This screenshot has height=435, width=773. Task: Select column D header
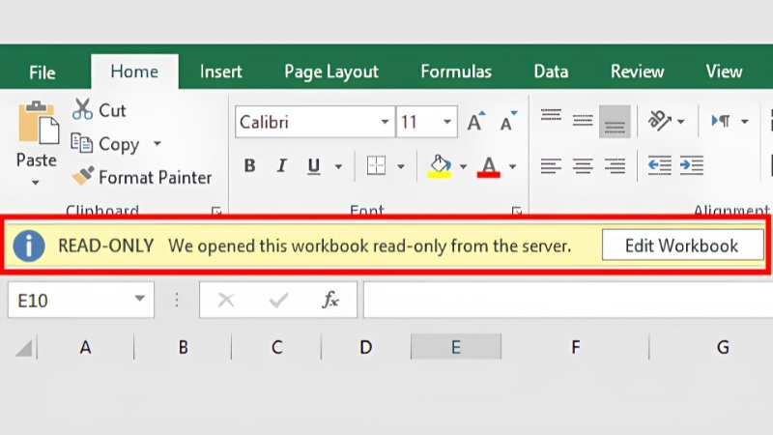pos(366,347)
